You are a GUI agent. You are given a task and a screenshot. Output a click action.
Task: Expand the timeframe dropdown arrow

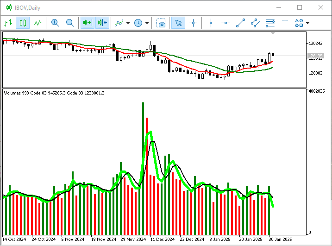(147, 23)
